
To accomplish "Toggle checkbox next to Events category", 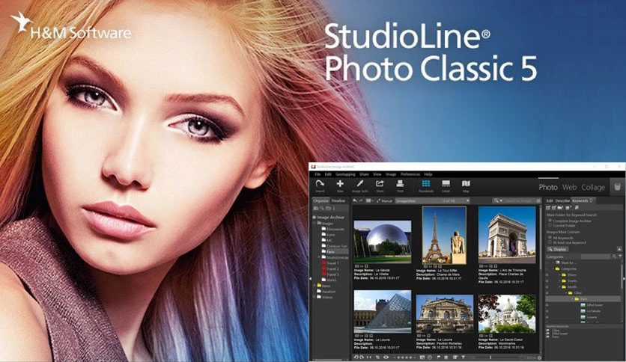I will tap(547, 281).
